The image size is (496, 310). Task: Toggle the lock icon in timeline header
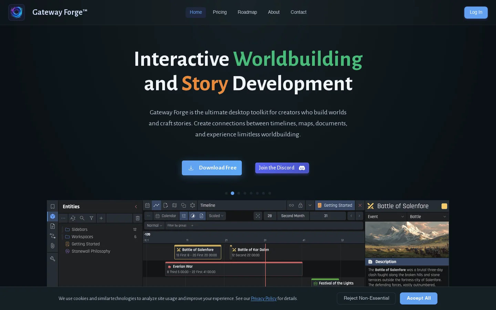300,205
